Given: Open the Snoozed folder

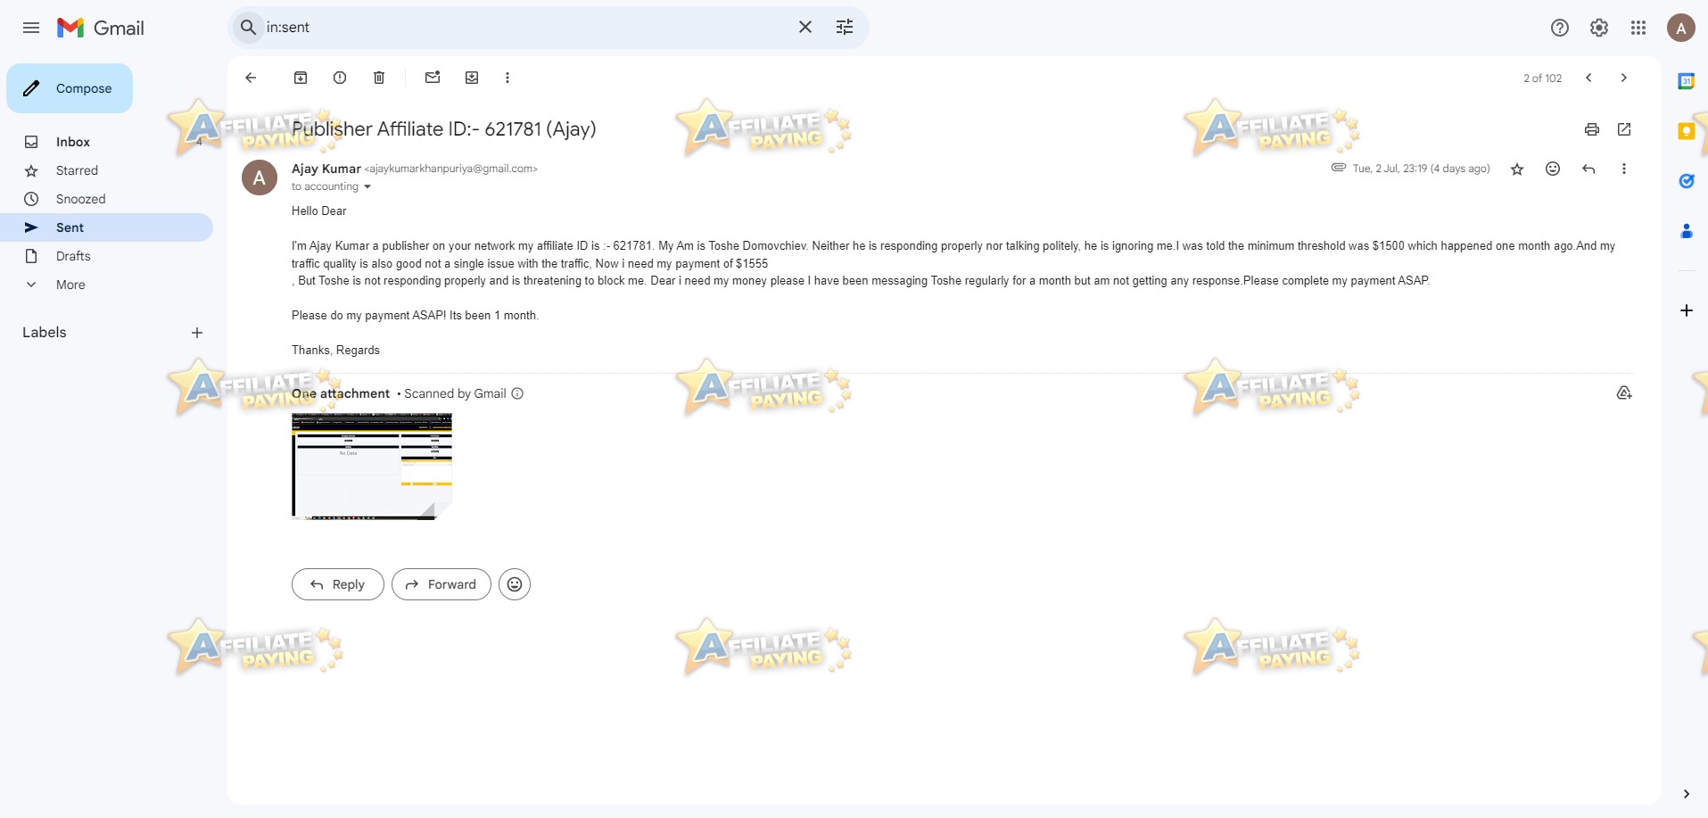Looking at the screenshot, I should tap(106, 199).
